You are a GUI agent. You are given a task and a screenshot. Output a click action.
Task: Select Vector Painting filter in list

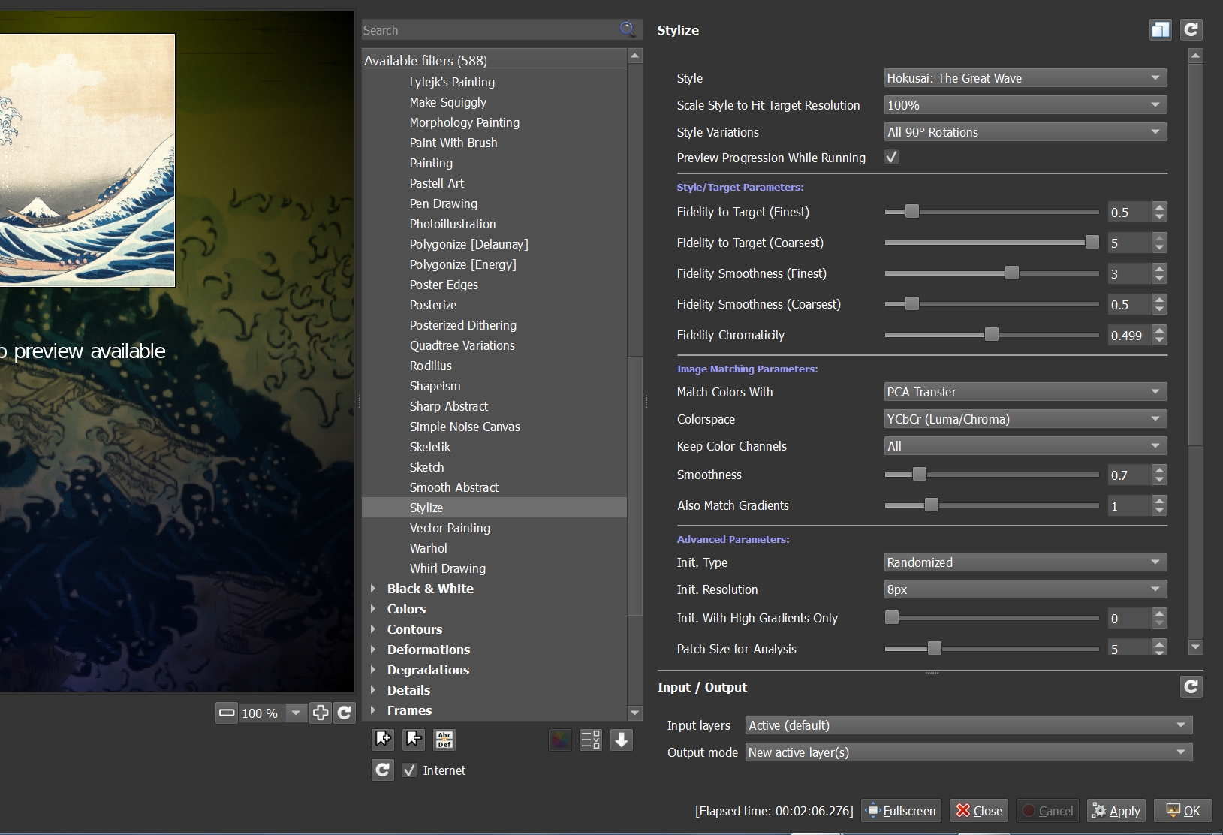coord(450,528)
